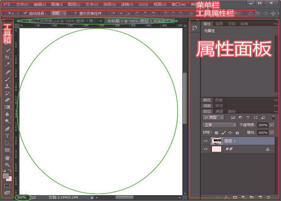Open the Move tool preset picker arrow
The image size is (281, 201).
click(x=17, y=13)
